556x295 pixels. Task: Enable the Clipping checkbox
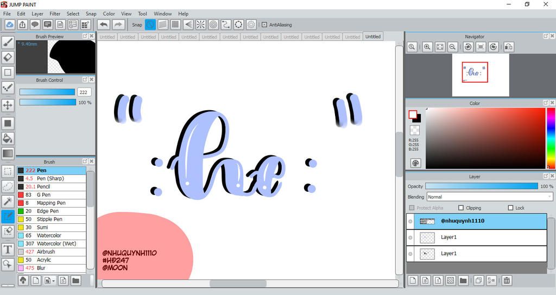point(461,208)
